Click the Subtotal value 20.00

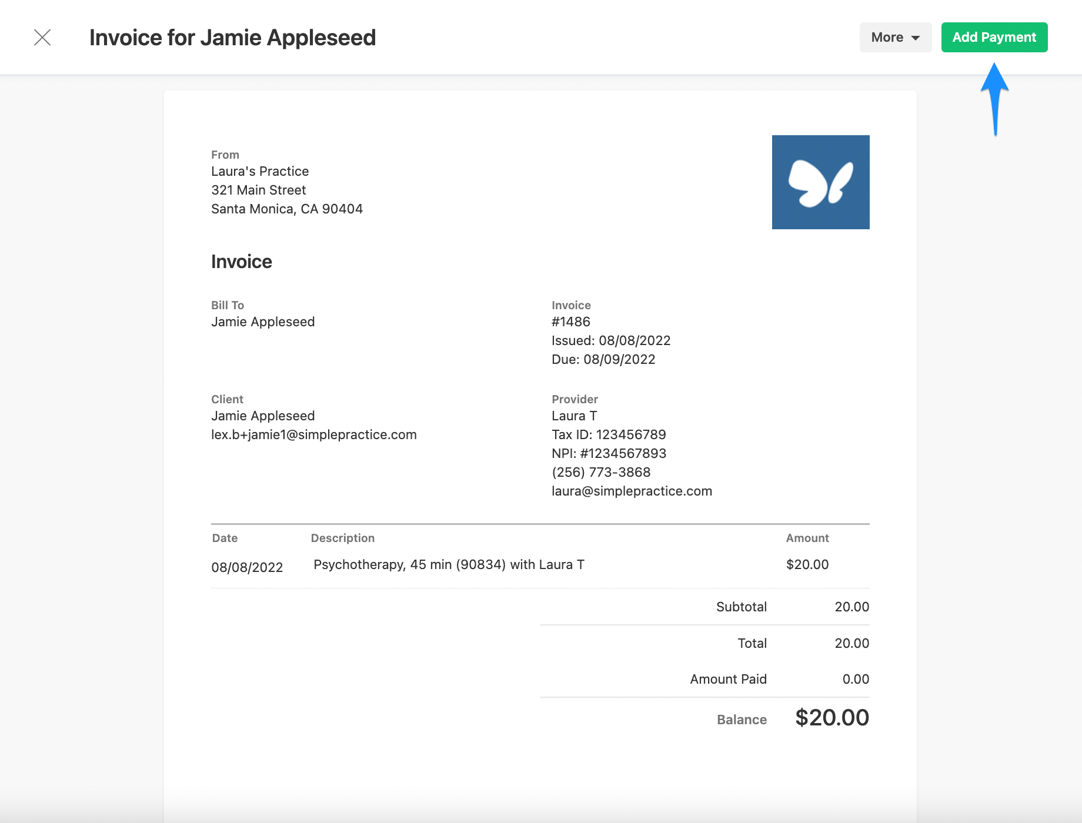(851, 607)
